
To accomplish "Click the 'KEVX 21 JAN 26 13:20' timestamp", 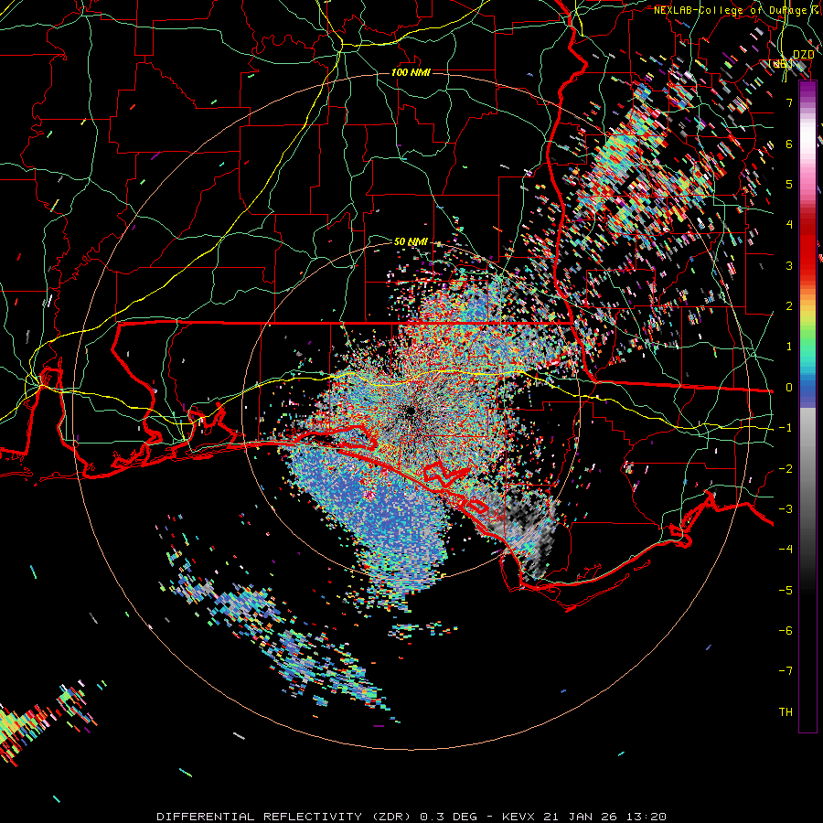I will click(584, 817).
